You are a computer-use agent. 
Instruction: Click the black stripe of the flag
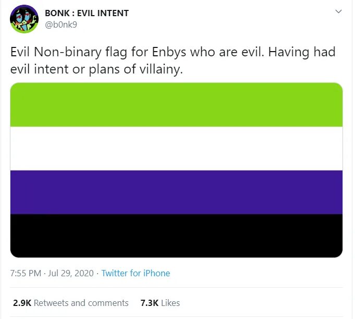(177, 236)
